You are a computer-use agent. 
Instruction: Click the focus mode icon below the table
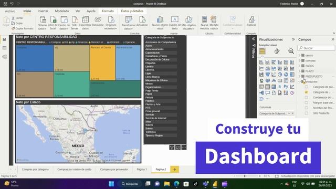178,148
